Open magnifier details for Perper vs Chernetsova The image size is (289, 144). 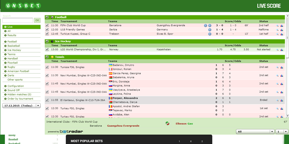(x=277, y=100)
